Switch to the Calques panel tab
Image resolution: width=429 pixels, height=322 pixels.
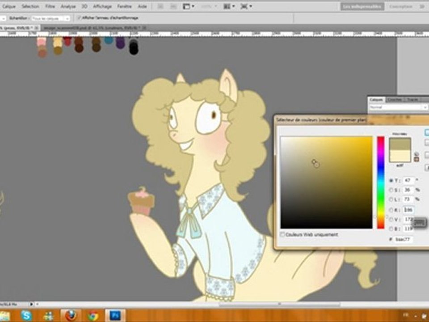[376, 100]
